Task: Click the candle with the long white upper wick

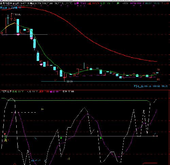Action: click(84, 66)
